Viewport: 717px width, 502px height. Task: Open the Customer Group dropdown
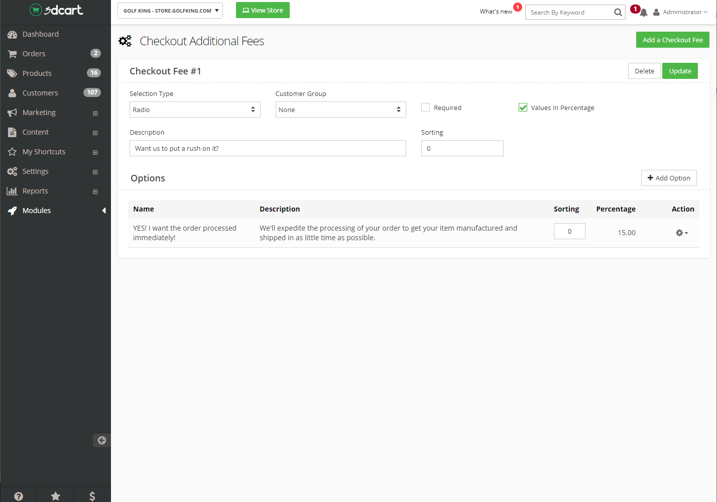(x=340, y=110)
